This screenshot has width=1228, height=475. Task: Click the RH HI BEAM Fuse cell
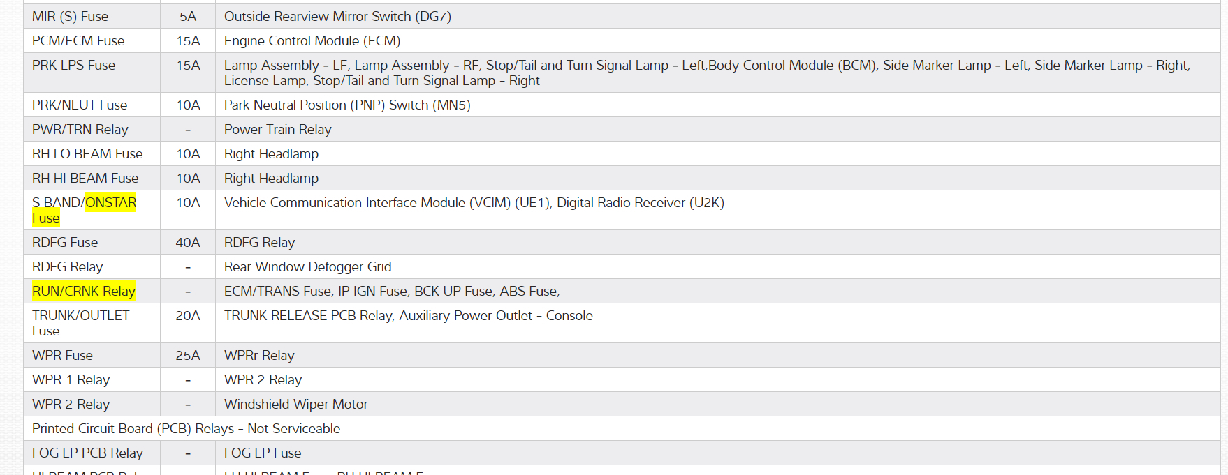(85, 179)
